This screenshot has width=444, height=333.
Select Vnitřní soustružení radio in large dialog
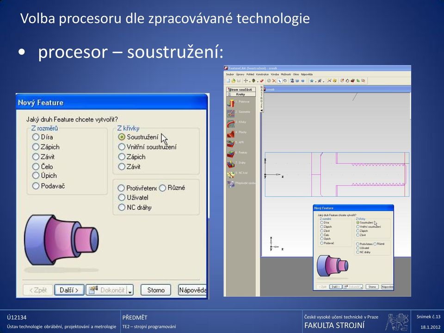(x=122, y=147)
